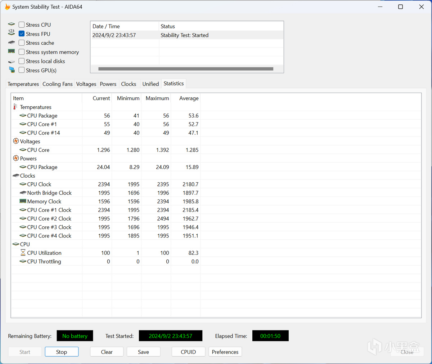This screenshot has width=432, height=364.
Task: Uncheck the Stress FPU checkbox
Action: click(22, 34)
